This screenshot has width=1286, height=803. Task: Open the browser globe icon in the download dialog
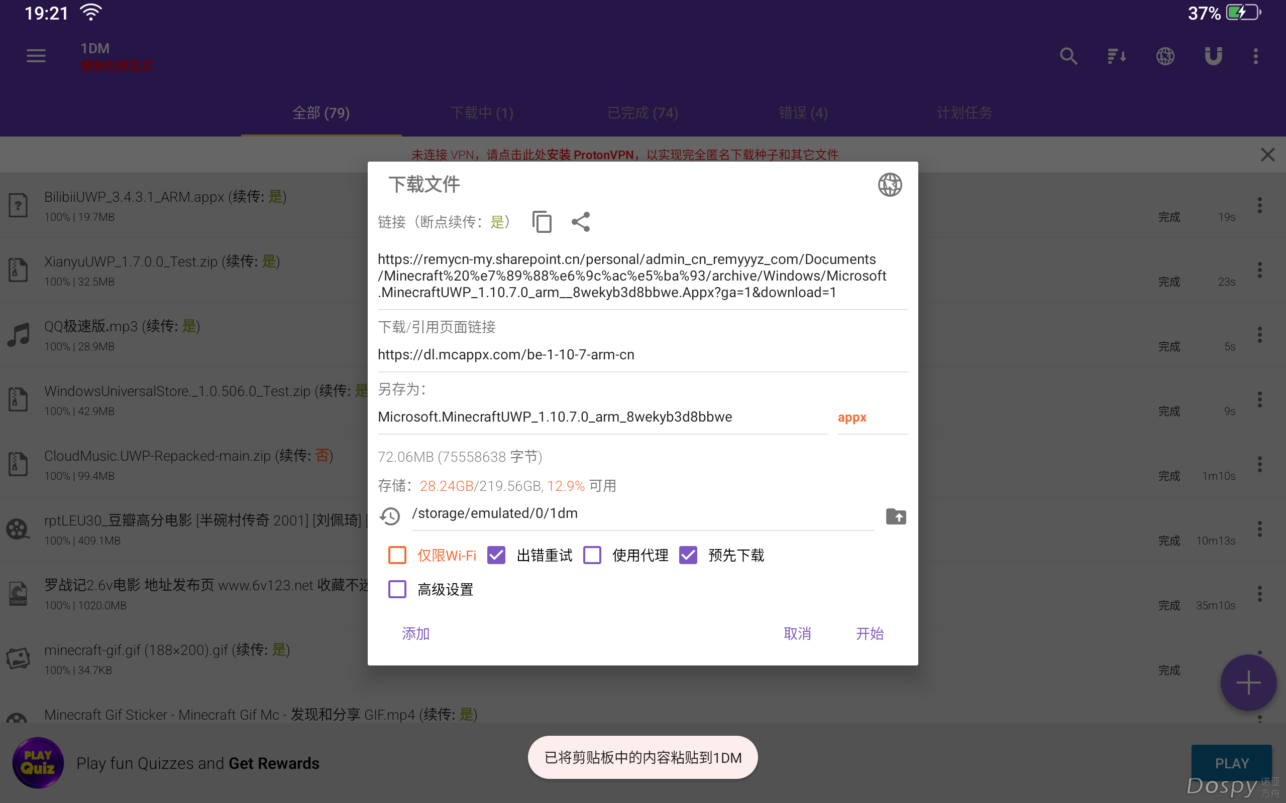890,185
